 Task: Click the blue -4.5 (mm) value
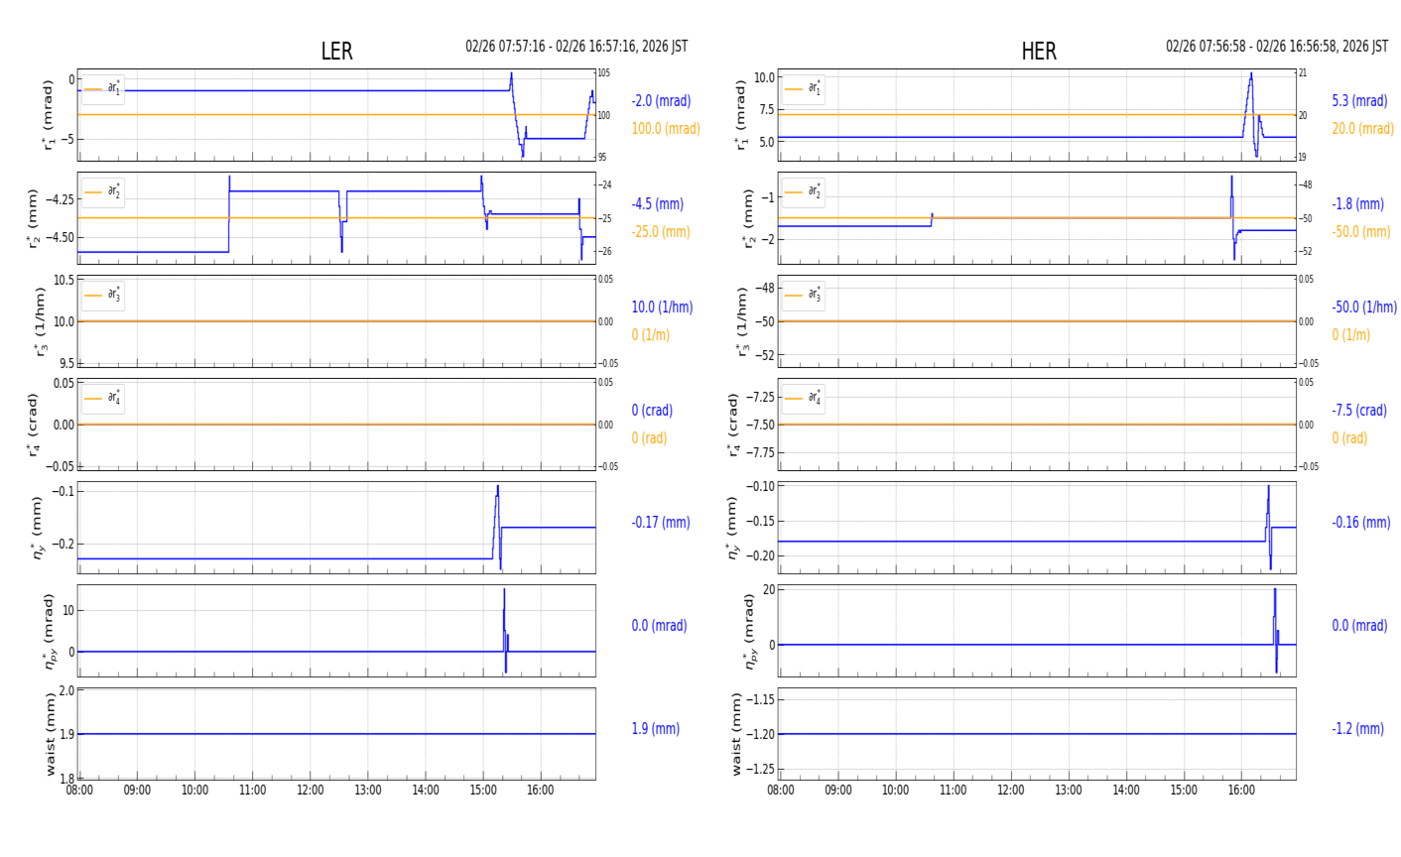(x=657, y=204)
